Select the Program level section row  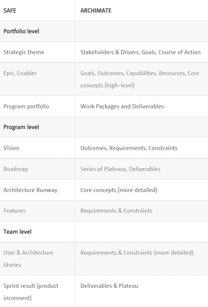click(x=104, y=127)
